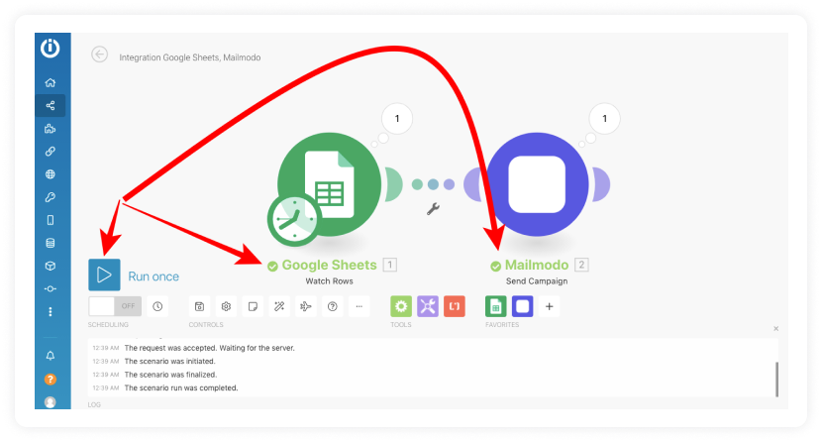Open Data stores database icon in sidebar
The image size is (822, 442).
point(51,243)
